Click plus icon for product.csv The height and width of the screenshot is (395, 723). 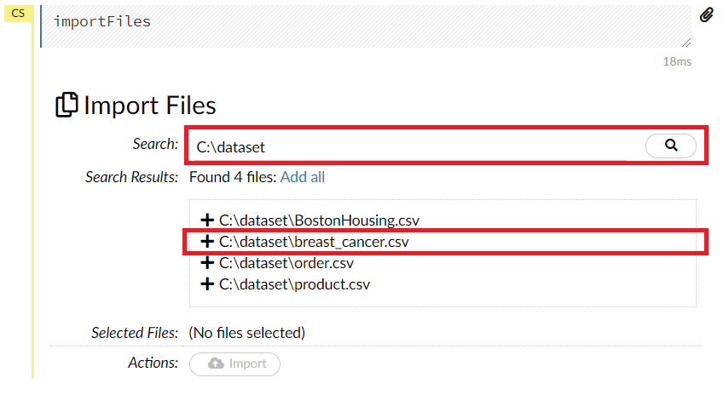pyautogui.click(x=206, y=284)
